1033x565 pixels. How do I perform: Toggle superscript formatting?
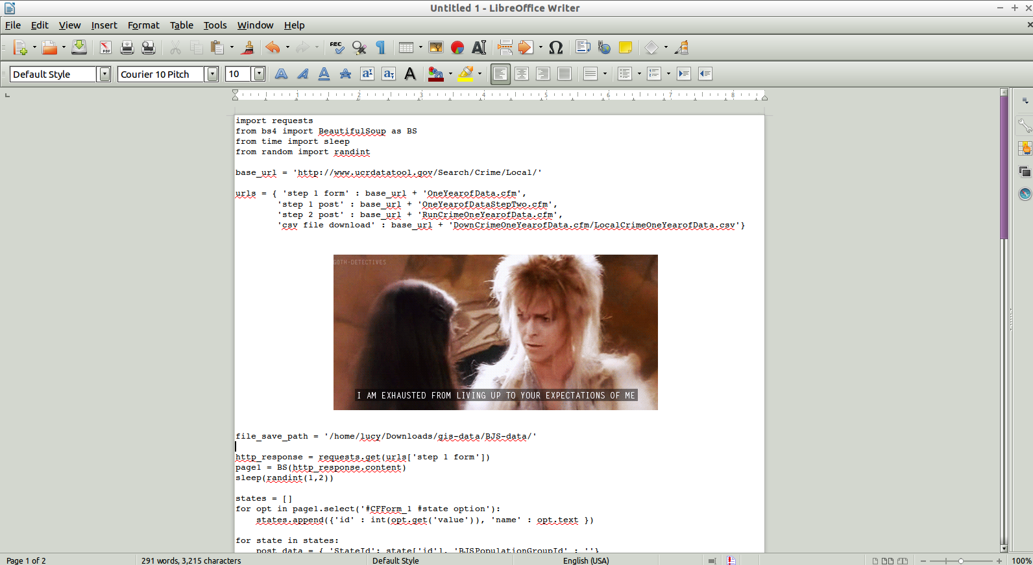(367, 74)
